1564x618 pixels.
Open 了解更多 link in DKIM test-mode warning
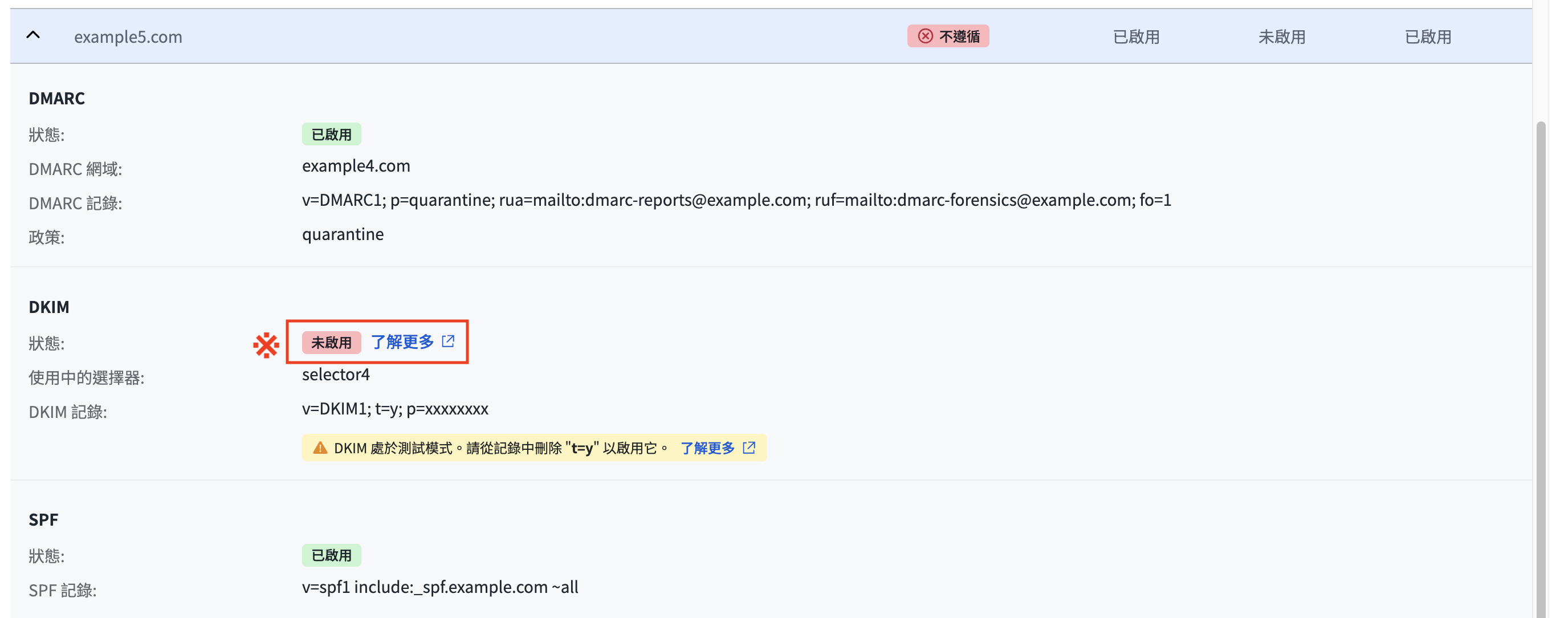pos(707,448)
